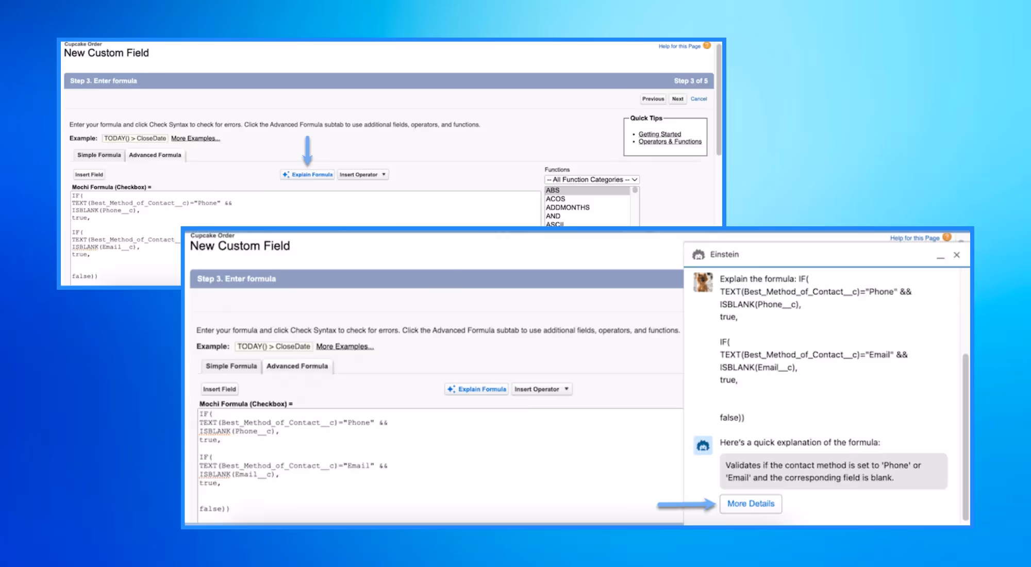Screen dimensions: 1031x567
Task: Click the Einstein panel scrollbar
Action: [966, 437]
